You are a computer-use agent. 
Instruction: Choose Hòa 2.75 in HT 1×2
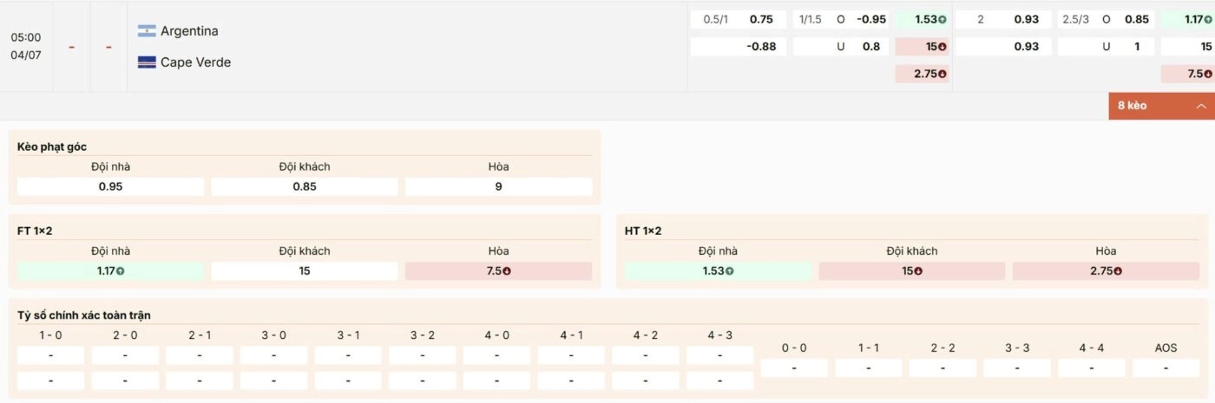point(1106,271)
